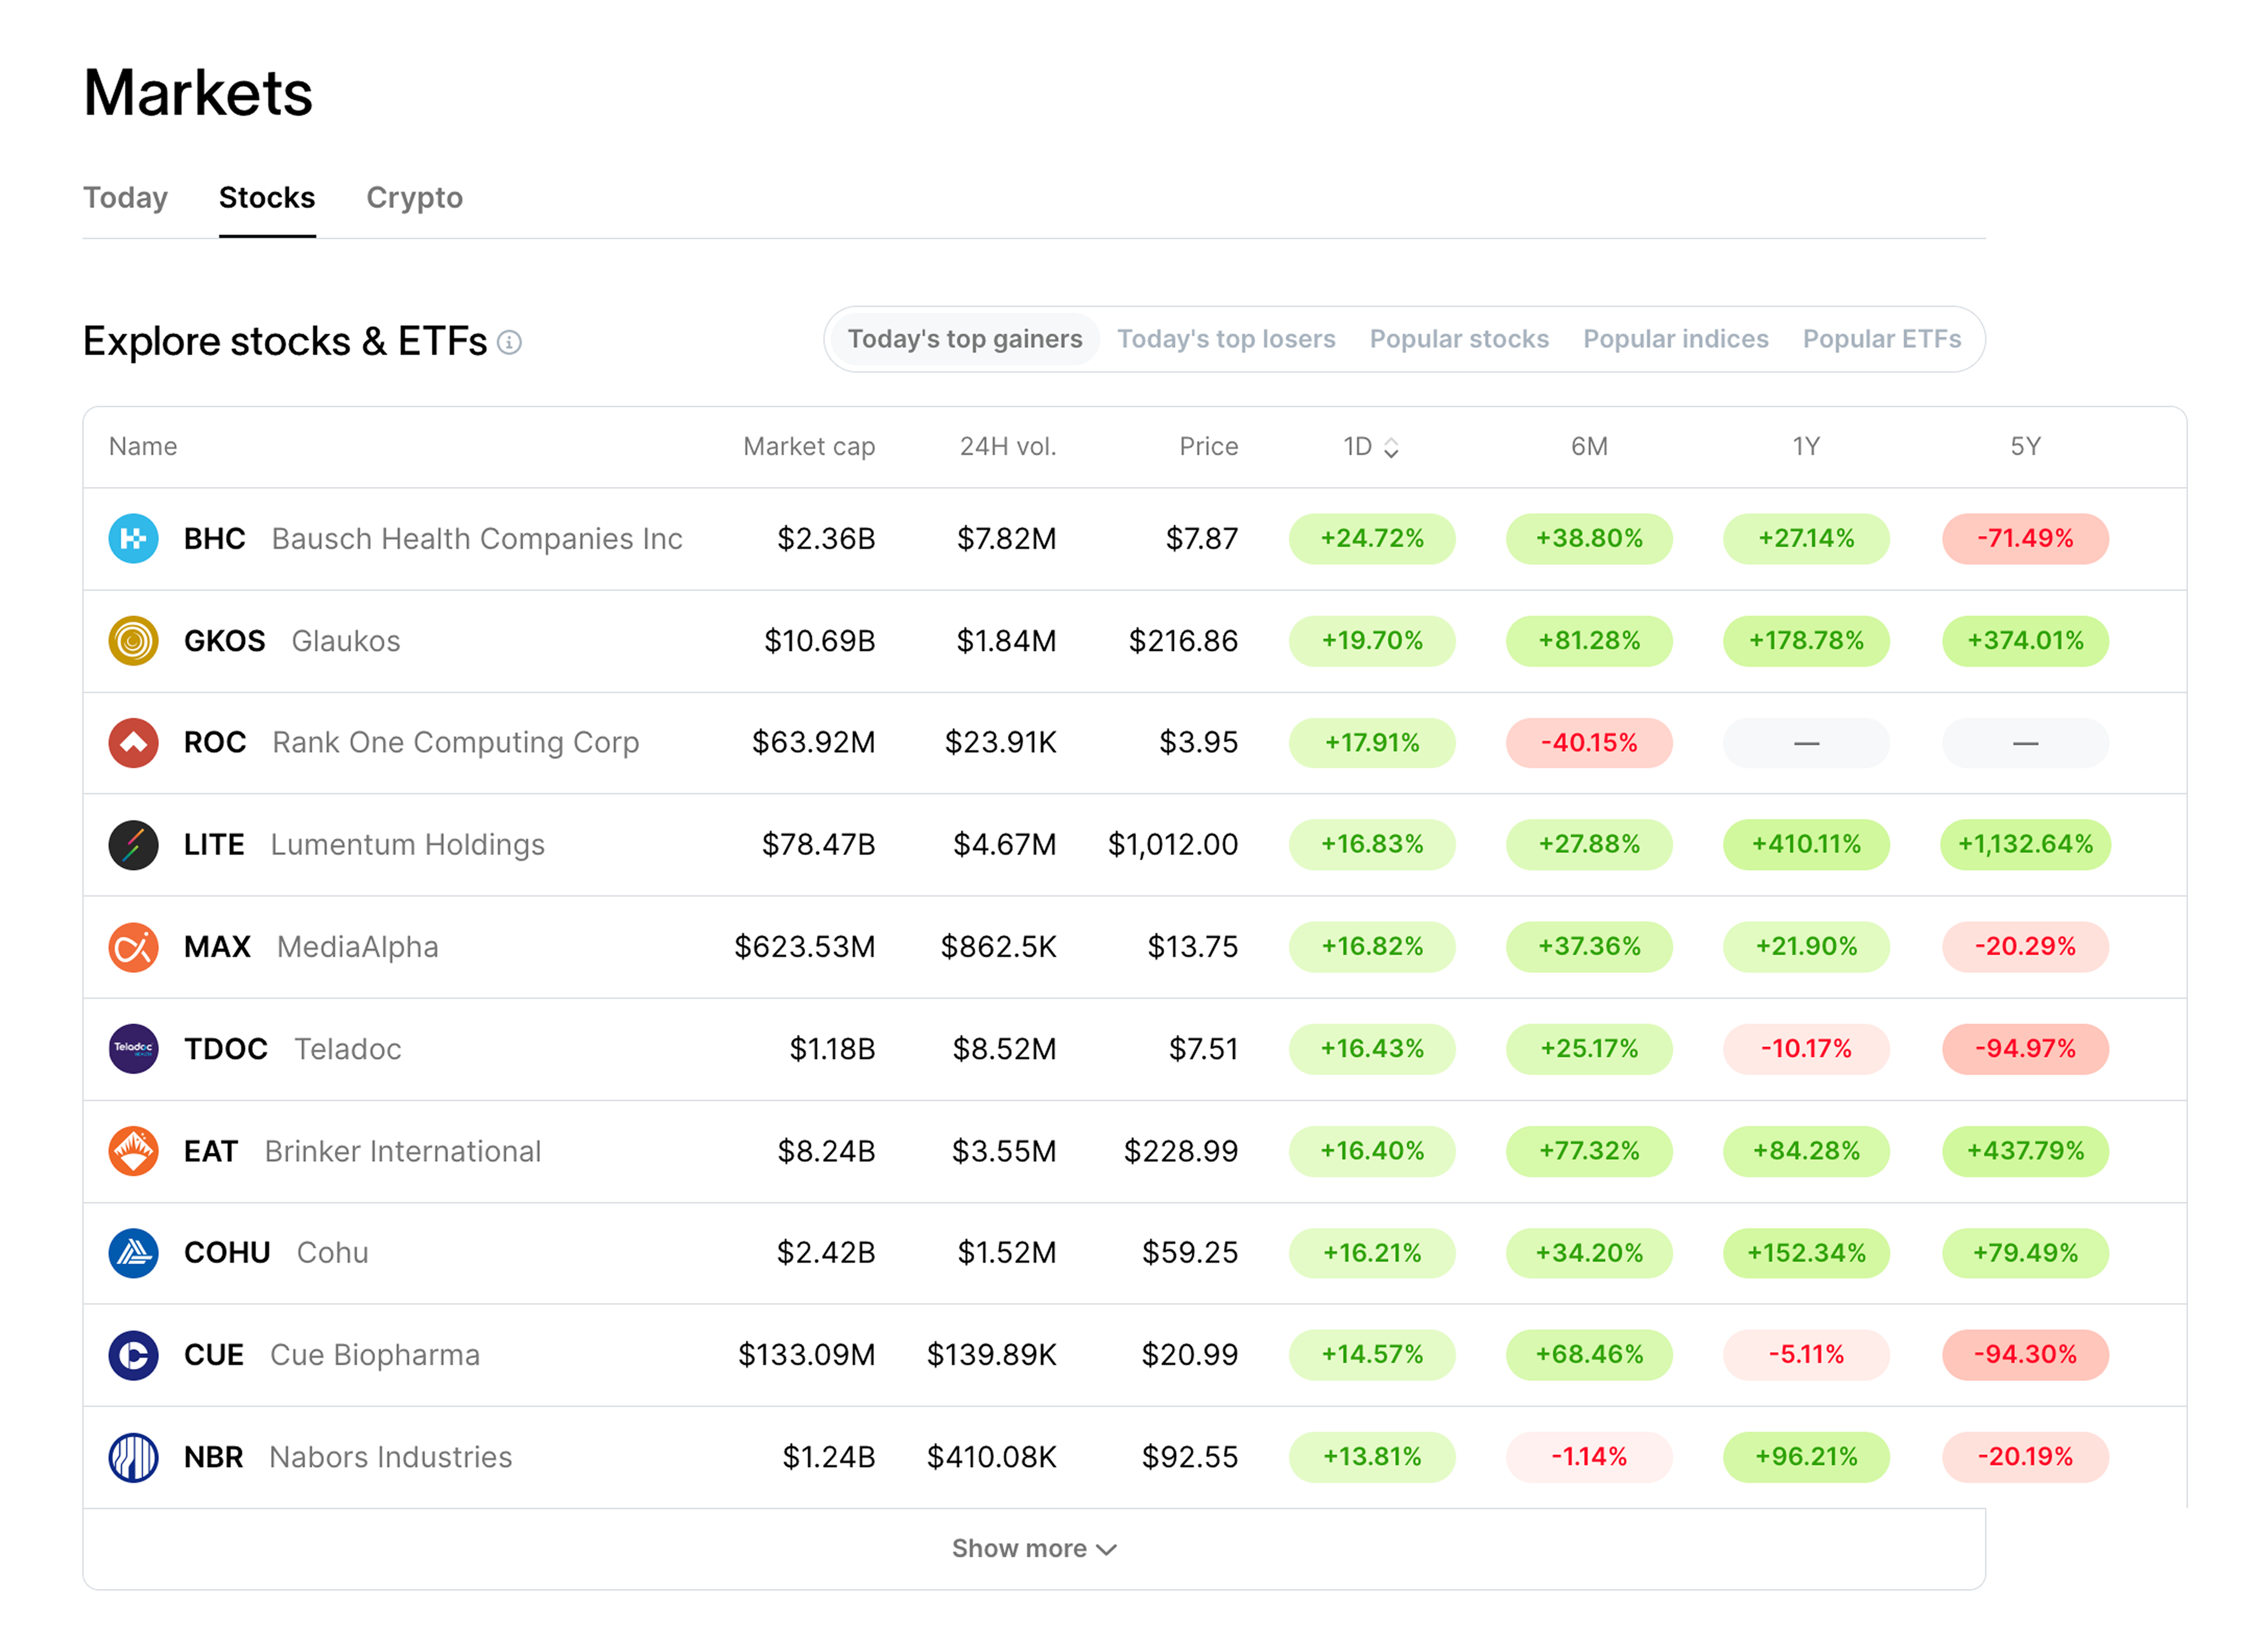Select Today's top losers filter

pyautogui.click(x=1226, y=339)
